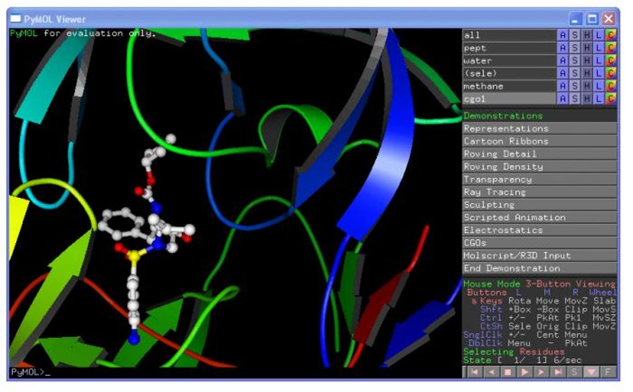Open Show menu for the water object
Viewport: 633px width, 392px height.
pos(575,61)
